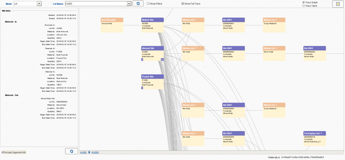Click the Walnuts In label
345x160 pixels.
(x=50, y=72)
